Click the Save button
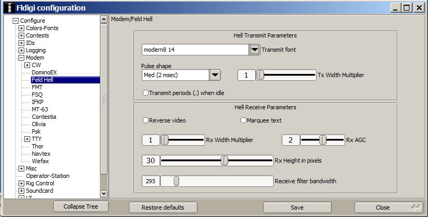 pos(297,207)
